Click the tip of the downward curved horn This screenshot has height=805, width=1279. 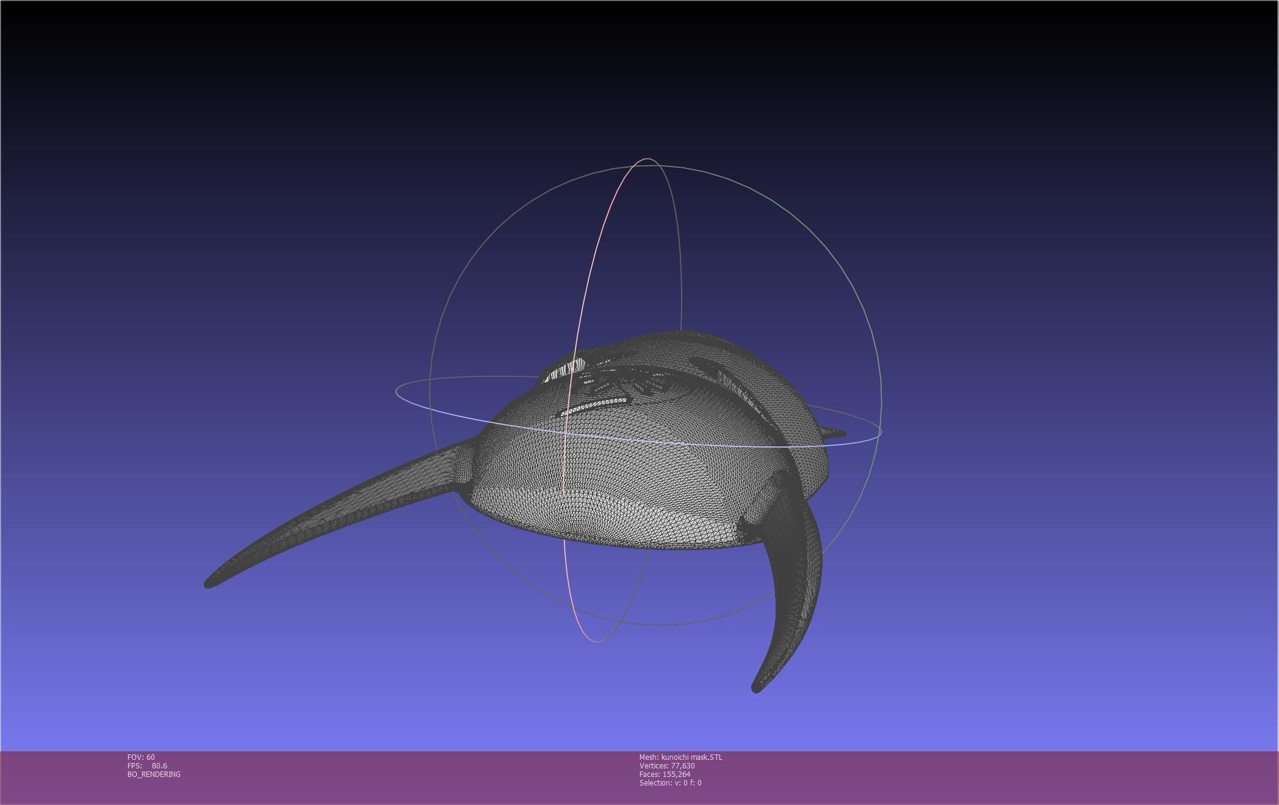tap(756, 689)
